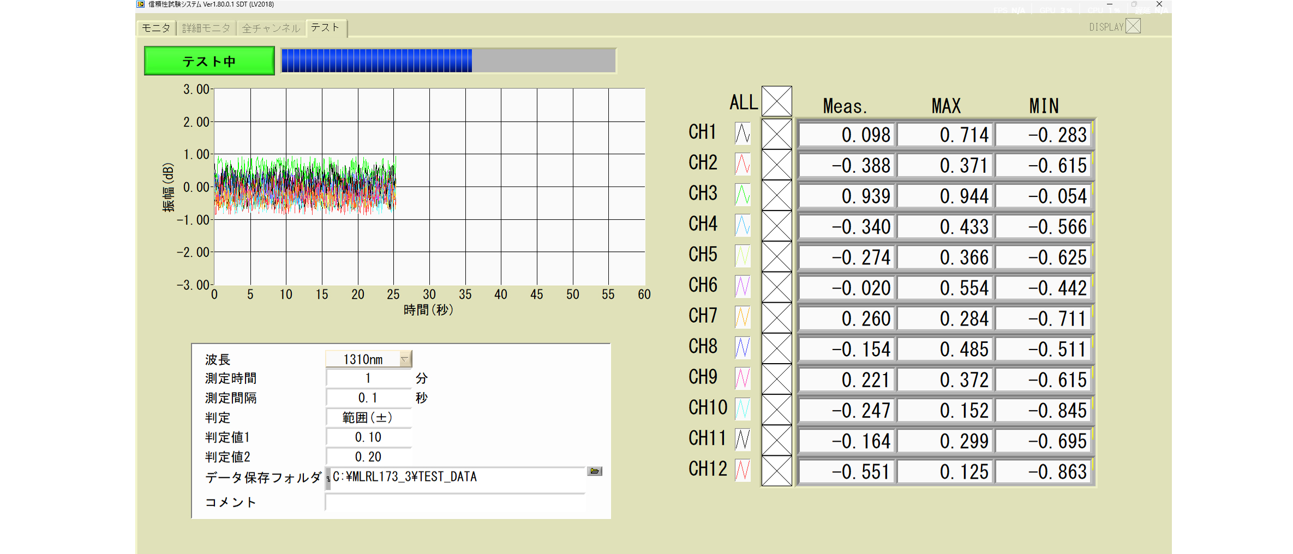This screenshot has width=1293, height=554.
Task: Open the CH2 red plot legend icon
Action: [x=743, y=164]
